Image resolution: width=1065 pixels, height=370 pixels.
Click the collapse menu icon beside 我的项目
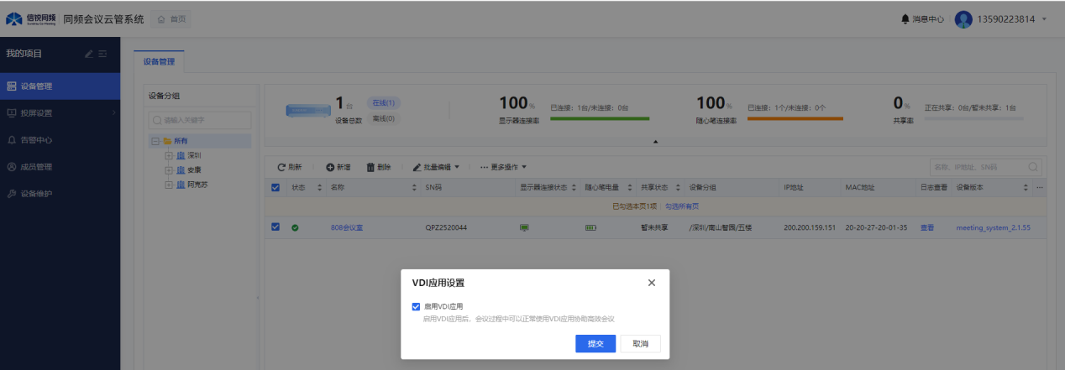click(x=102, y=55)
